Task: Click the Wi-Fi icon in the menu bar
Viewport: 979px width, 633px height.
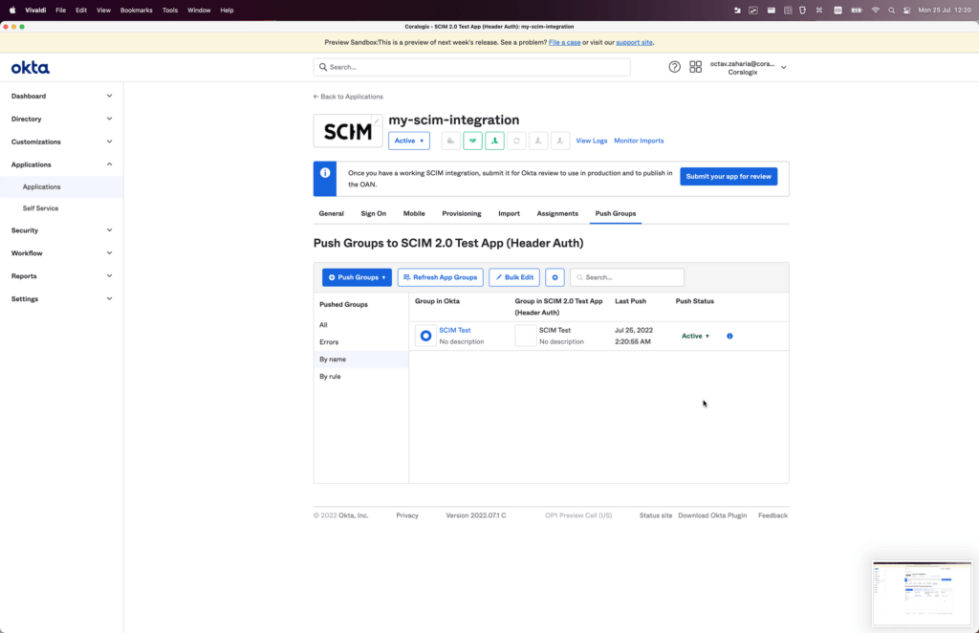Action: (876, 10)
